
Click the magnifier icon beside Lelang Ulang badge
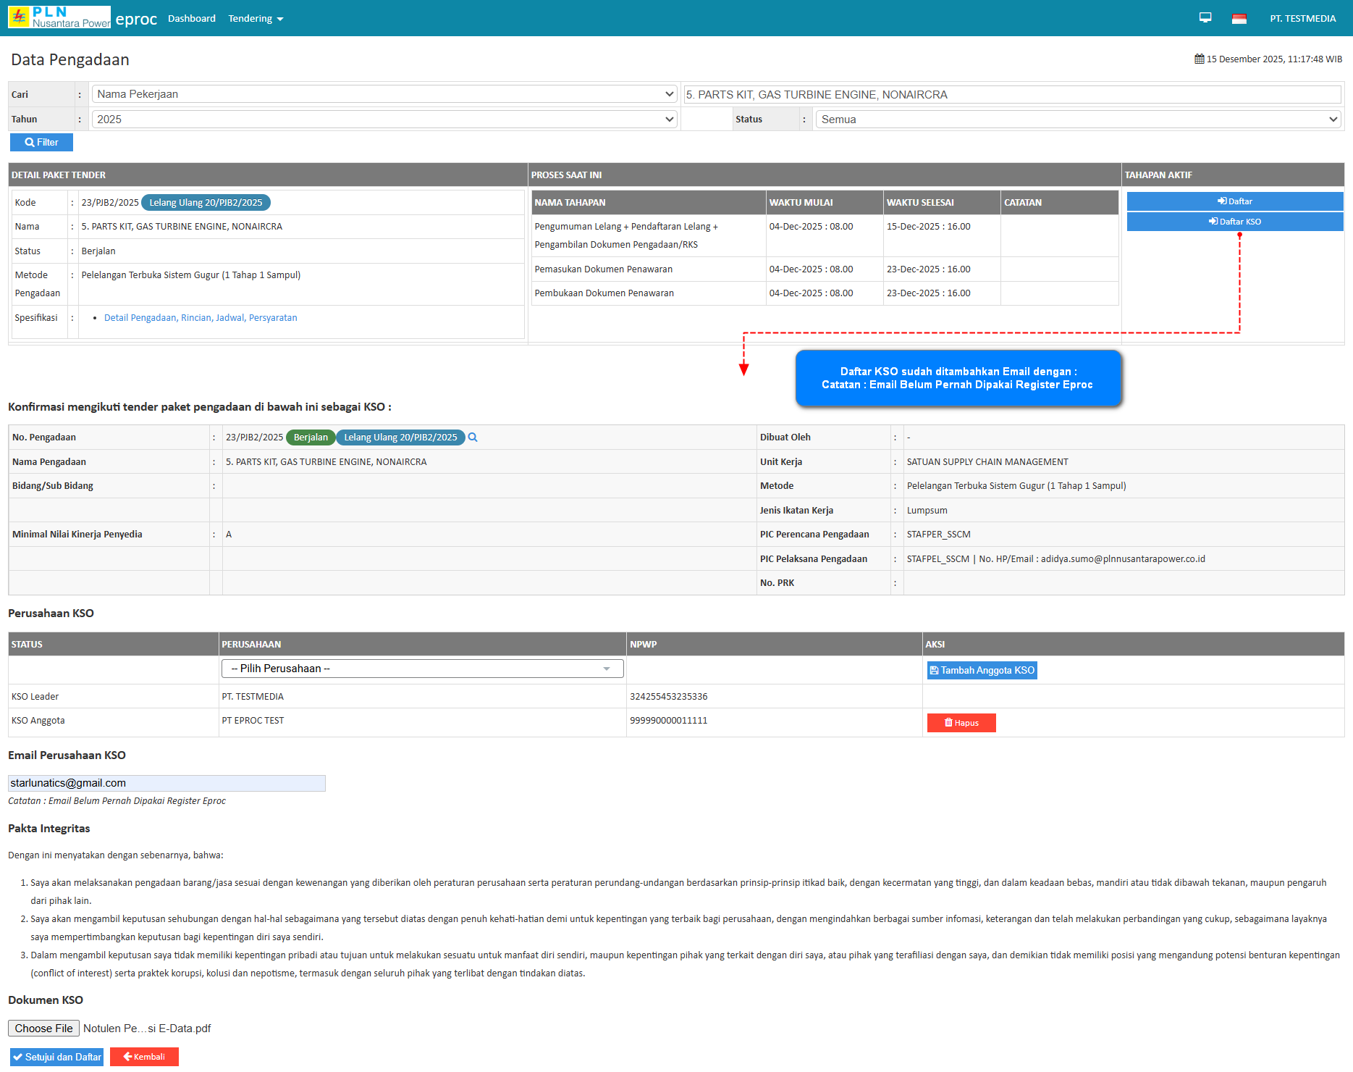pos(473,437)
